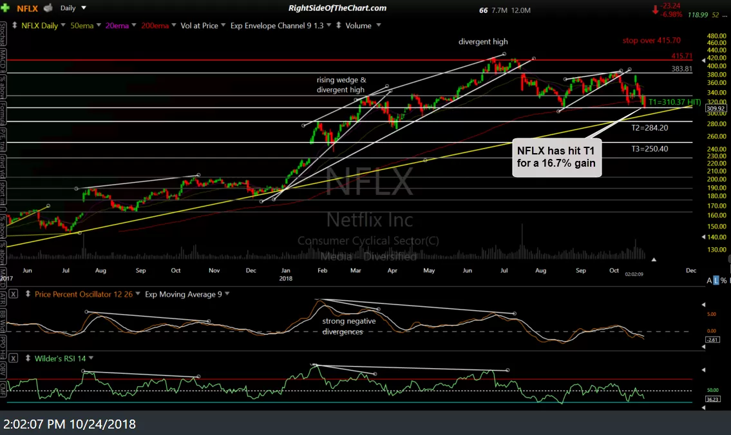Open the 50ema indicator dropdown
This screenshot has height=435, width=731.
(99, 25)
